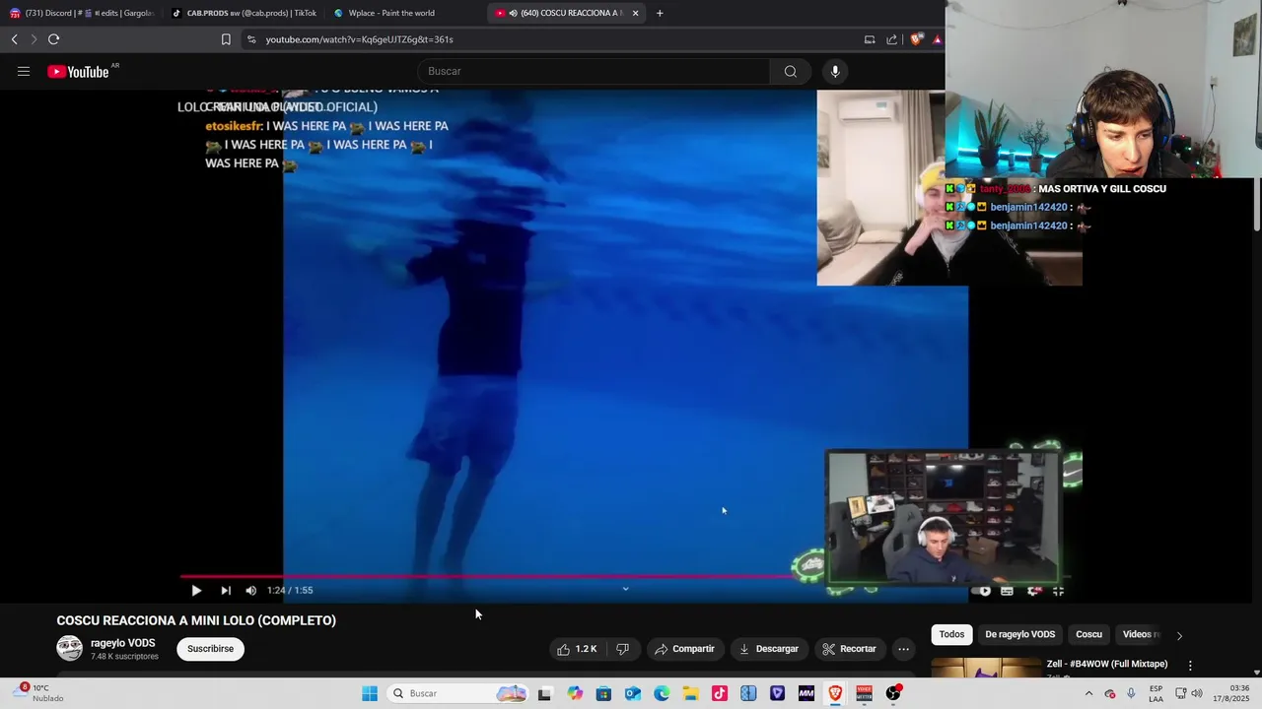1262x709 pixels.
Task: Skip to the next video
Action: coord(226,591)
